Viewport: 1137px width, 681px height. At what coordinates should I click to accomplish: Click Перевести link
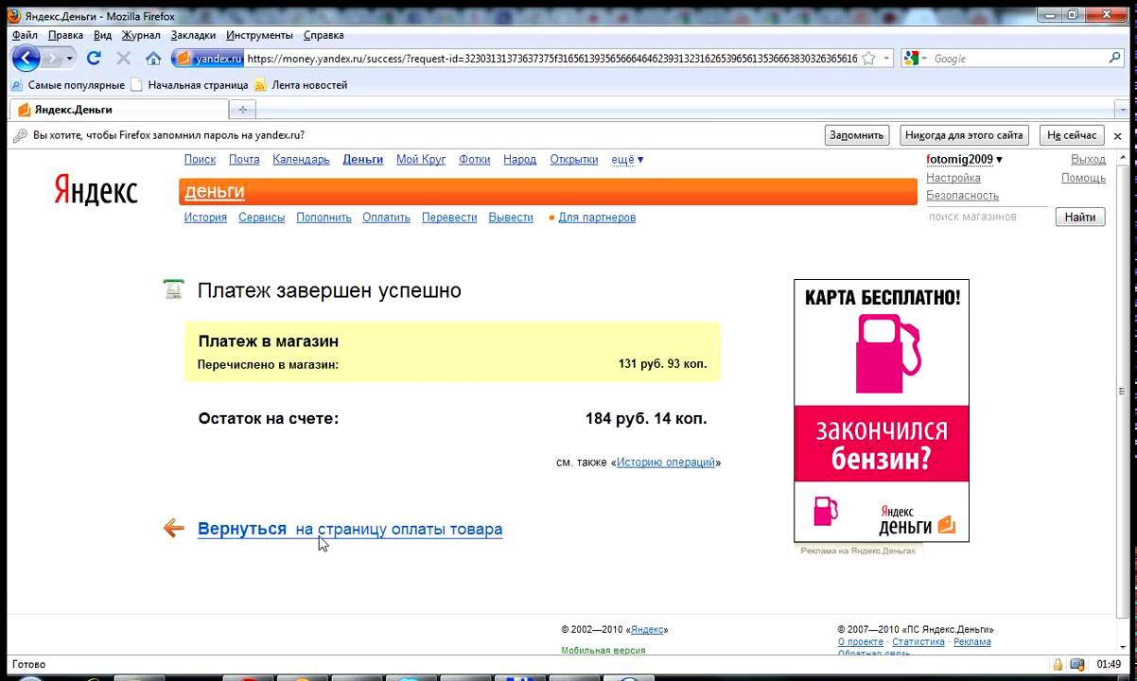click(x=449, y=218)
